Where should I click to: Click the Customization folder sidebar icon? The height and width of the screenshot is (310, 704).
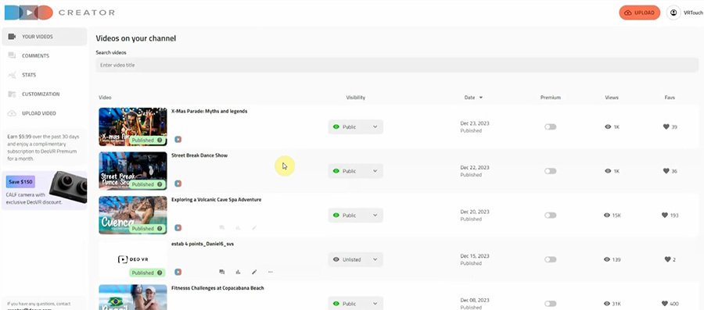click(12, 94)
